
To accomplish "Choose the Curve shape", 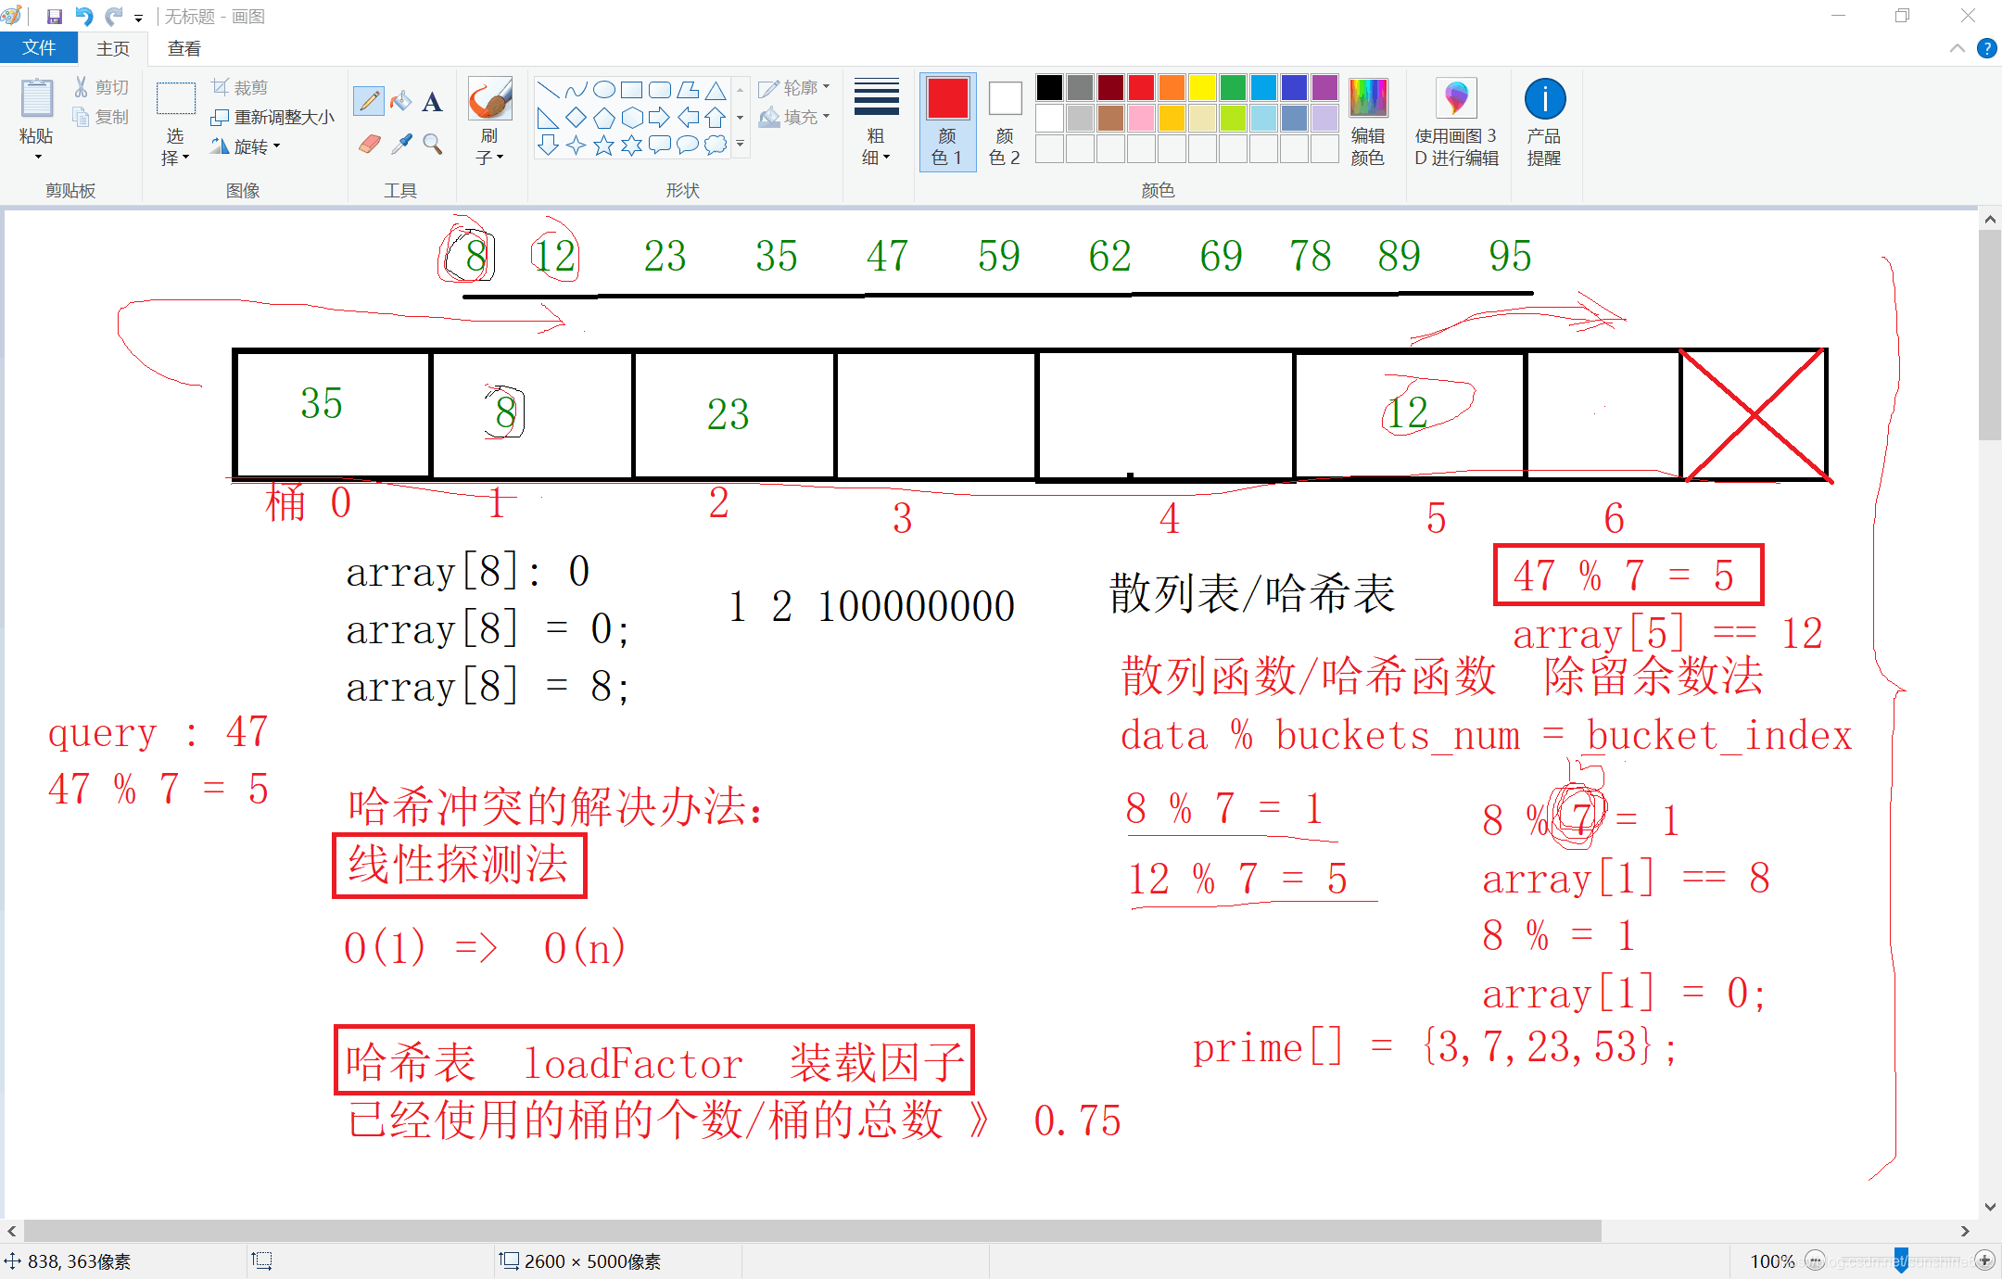I will point(576,90).
